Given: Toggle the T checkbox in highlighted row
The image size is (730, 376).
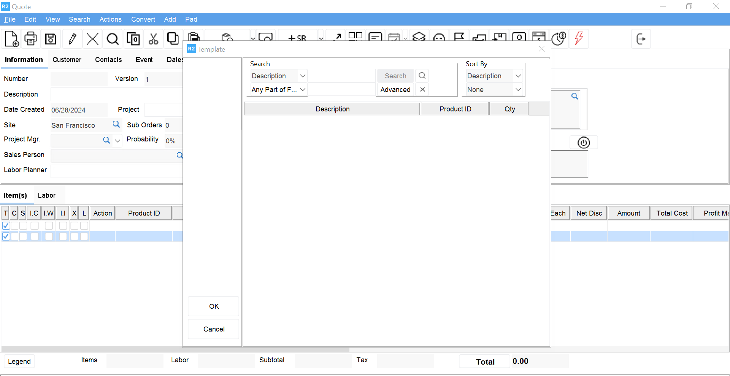Looking at the screenshot, I should pyautogui.click(x=6, y=236).
